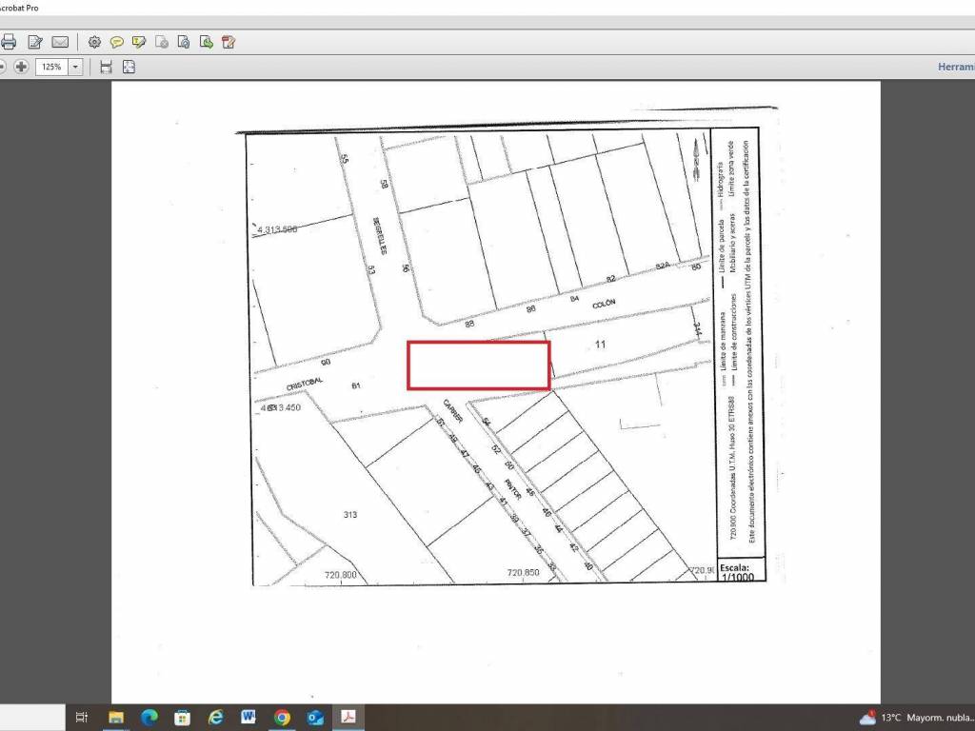Open File Explorer from the taskbar

pyautogui.click(x=116, y=718)
